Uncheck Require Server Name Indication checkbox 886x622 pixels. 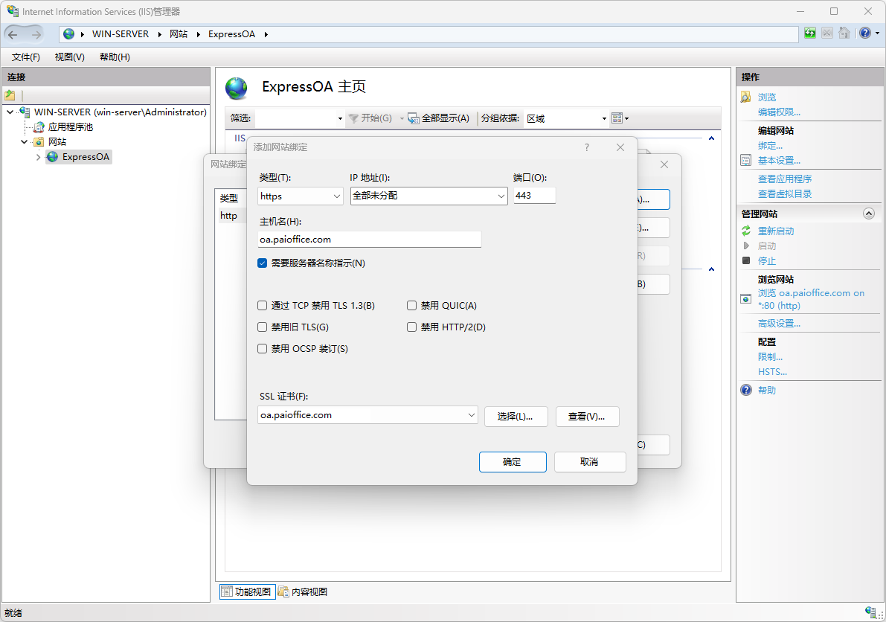coord(263,263)
